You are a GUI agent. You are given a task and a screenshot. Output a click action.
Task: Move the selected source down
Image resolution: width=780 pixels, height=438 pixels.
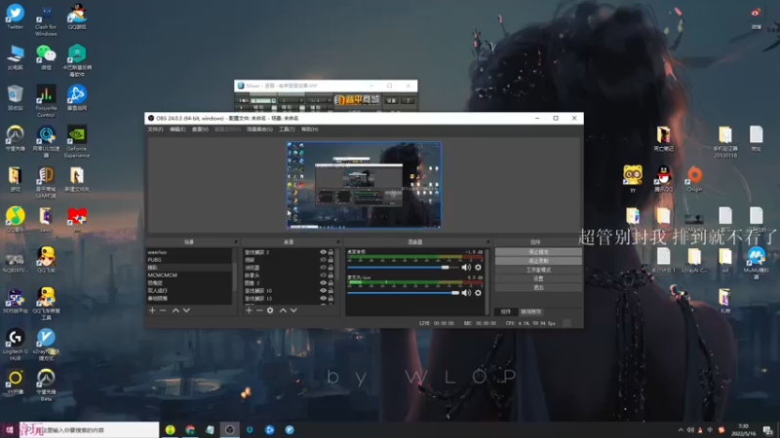point(294,310)
